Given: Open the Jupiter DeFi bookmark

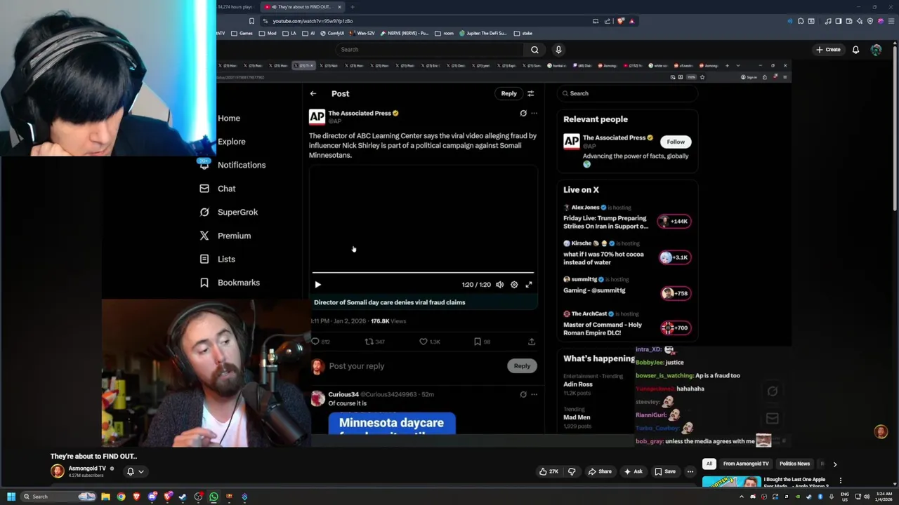Looking at the screenshot, I should pos(484,33).
